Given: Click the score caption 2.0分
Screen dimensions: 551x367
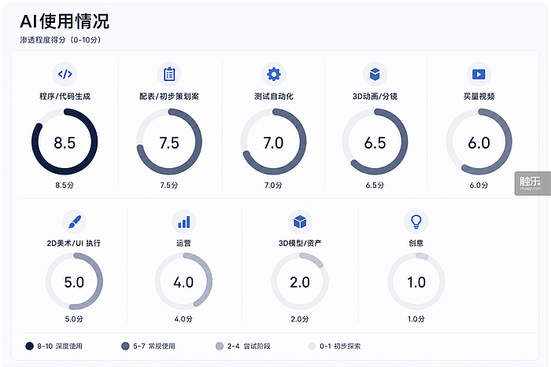Looking at the screenshot, I should pyautogui.click(x=300, y=319).
